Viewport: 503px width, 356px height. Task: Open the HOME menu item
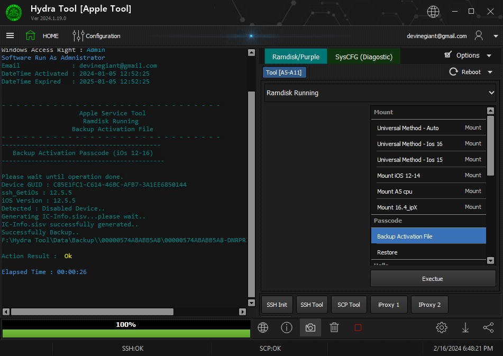tap(51, 36)
